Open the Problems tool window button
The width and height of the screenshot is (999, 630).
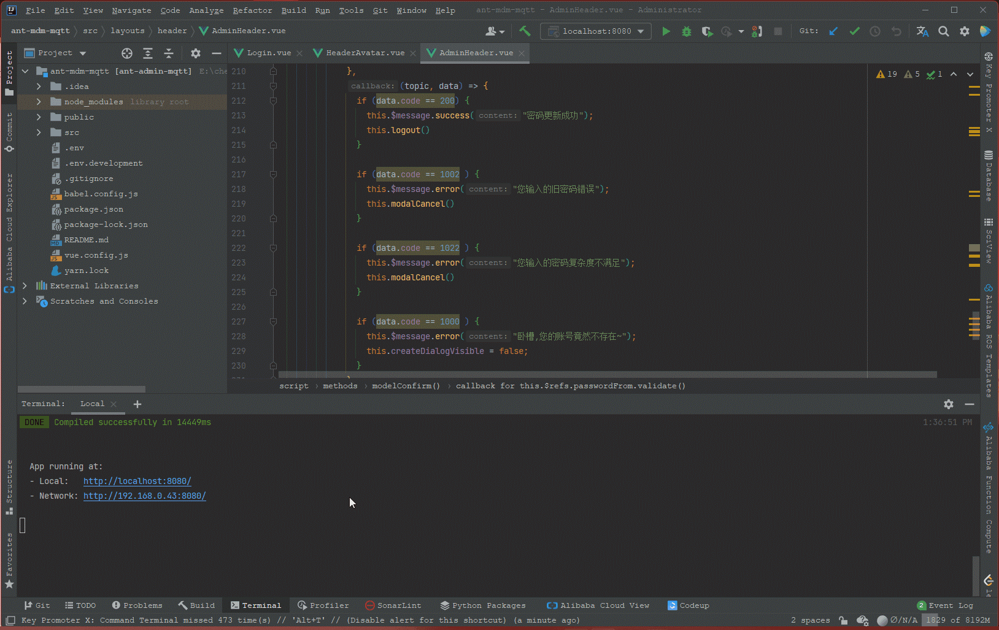[137, 605]
